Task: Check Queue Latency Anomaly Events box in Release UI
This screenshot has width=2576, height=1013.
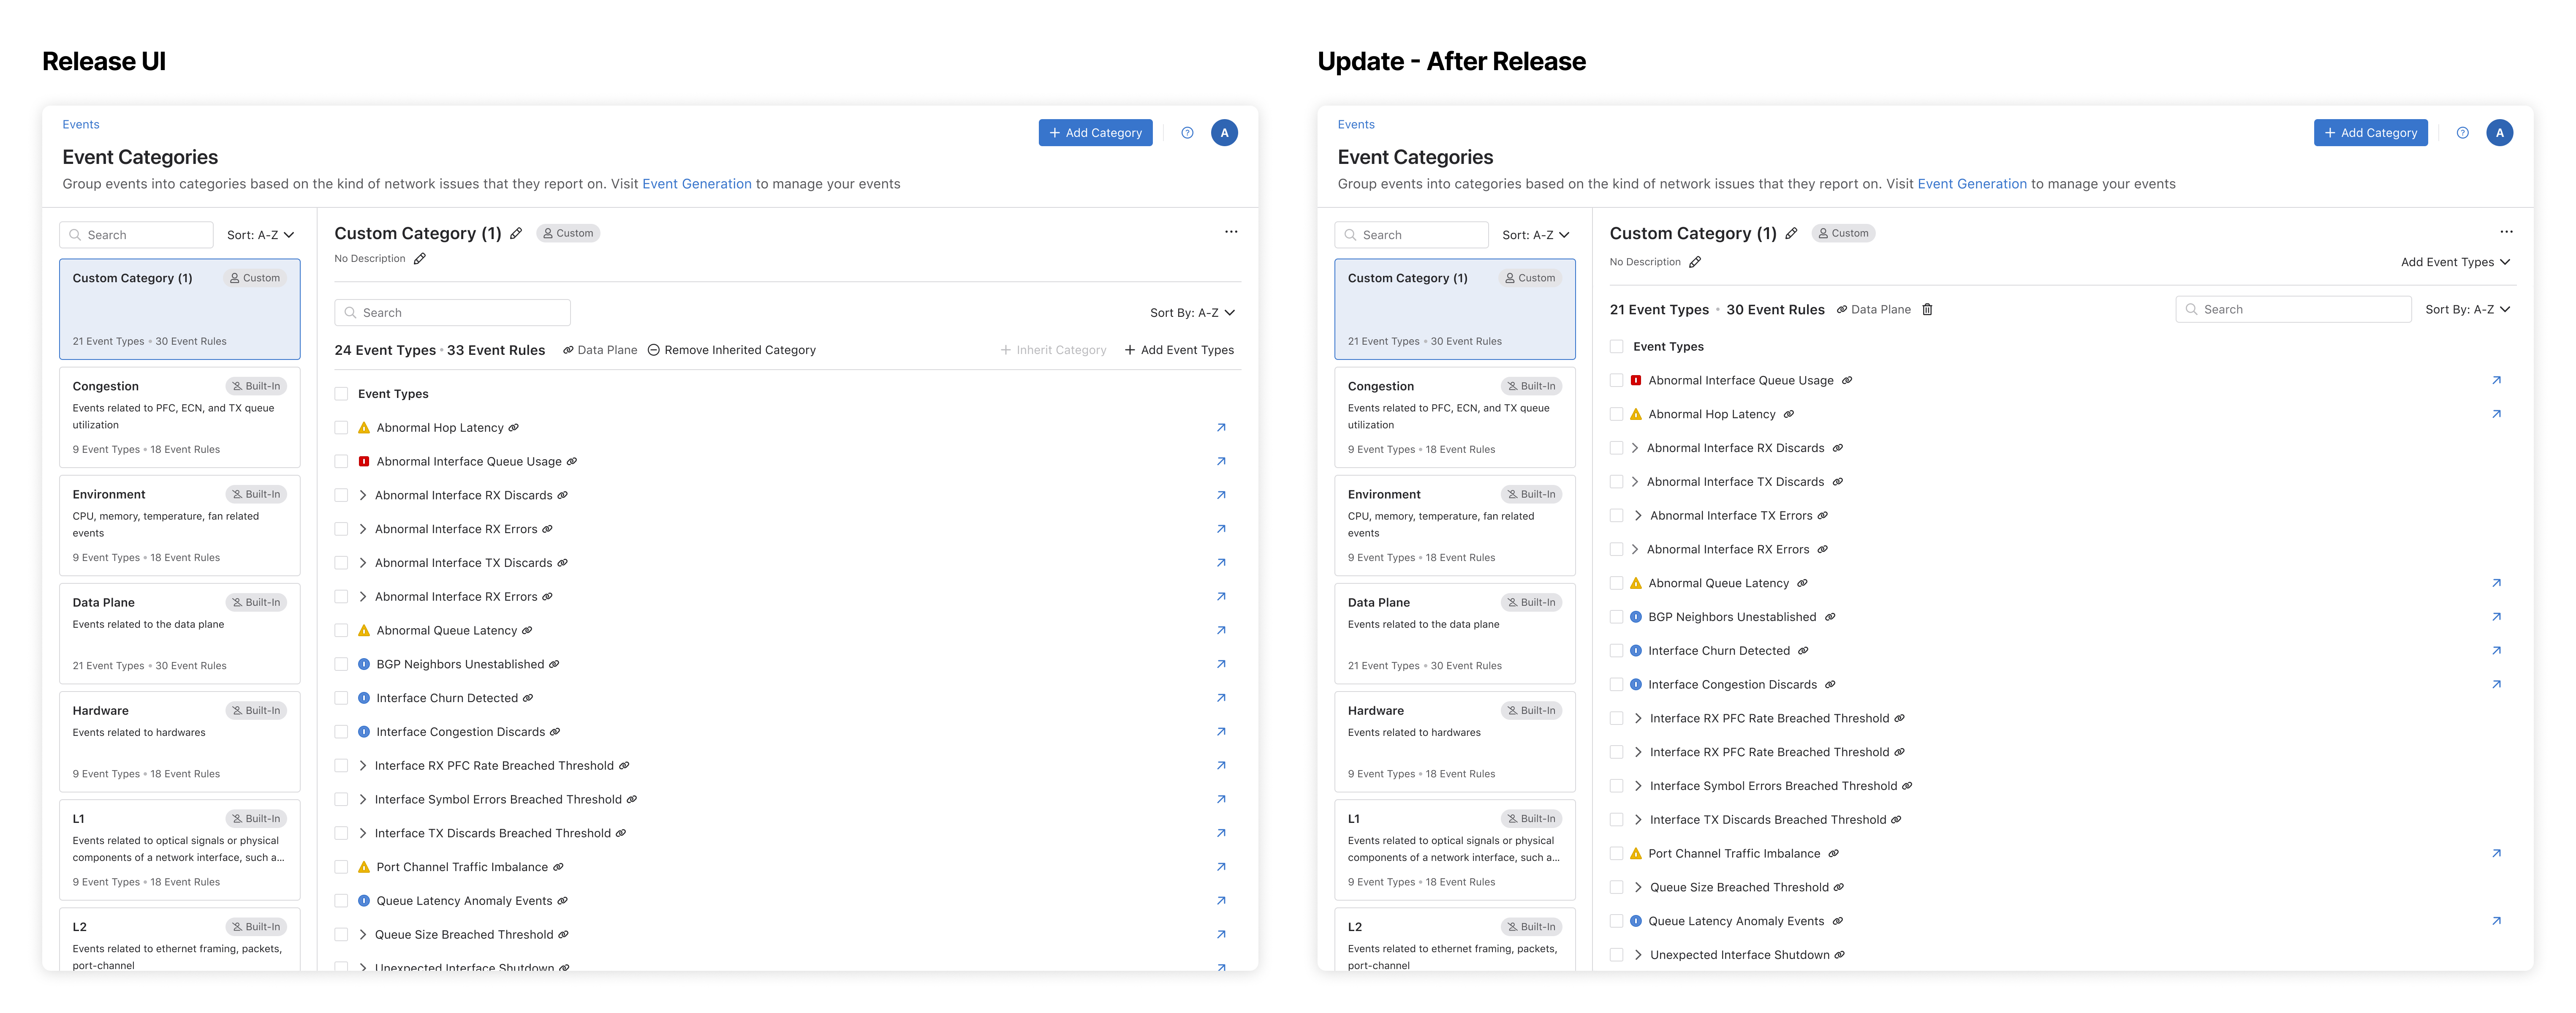Action: 341,901
